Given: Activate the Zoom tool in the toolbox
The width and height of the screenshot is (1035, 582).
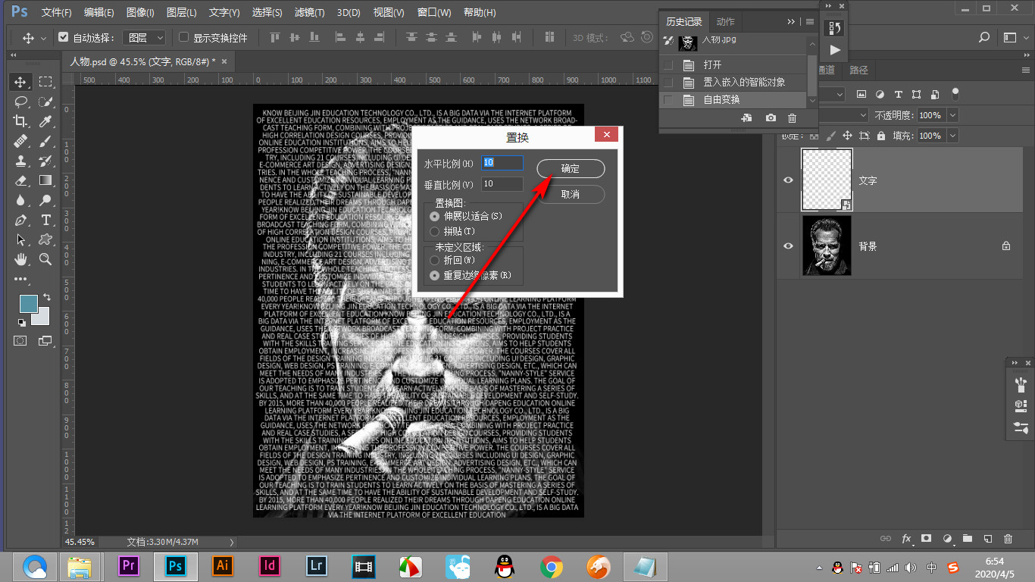Looking at the screenshot, I should pyautogui.click(x=45, y=259).
